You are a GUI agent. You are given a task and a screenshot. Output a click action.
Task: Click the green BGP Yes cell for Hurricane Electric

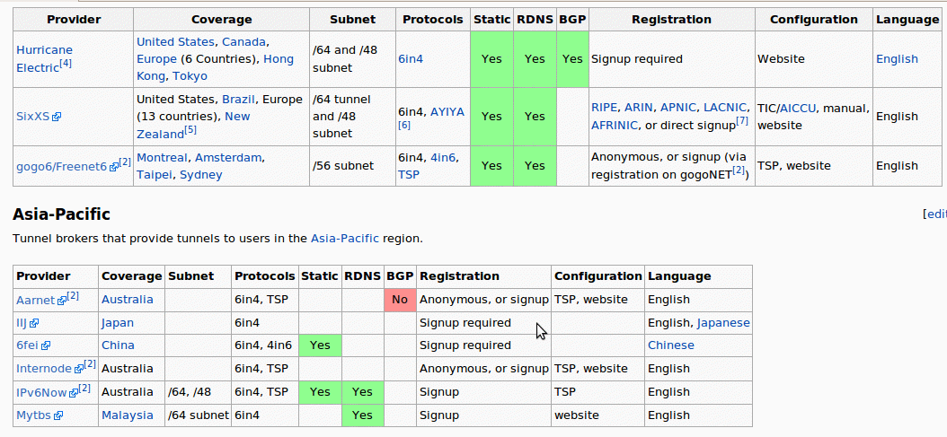point(572,59)
